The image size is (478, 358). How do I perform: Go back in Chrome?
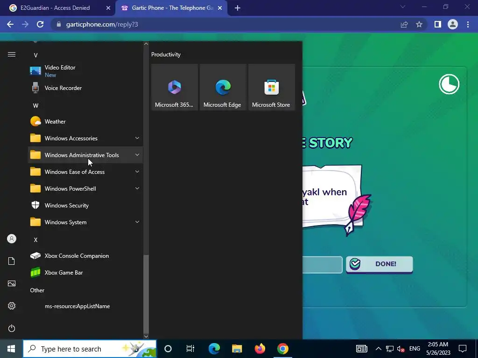(x=10, y=24)
